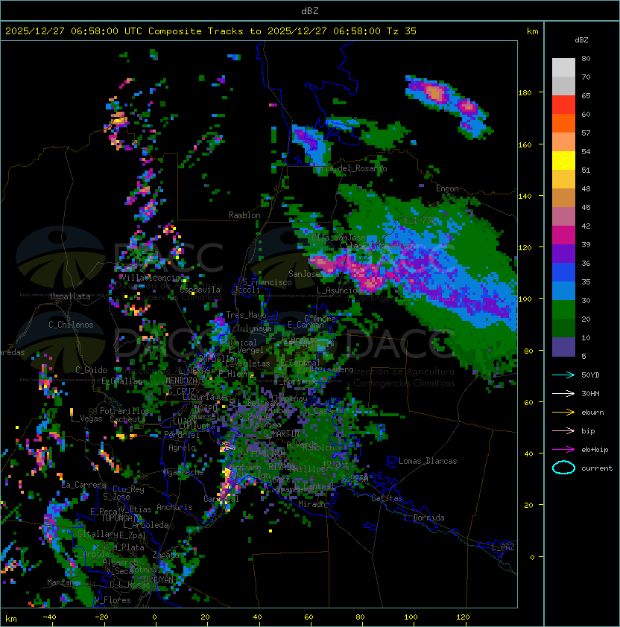Click the 'Ugarteche' map label
Image resolution: width=620 pixels, height=627 pixels.
point(183,472)
